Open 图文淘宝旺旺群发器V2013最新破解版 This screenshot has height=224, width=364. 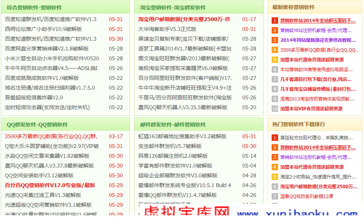tap(184, 58)
